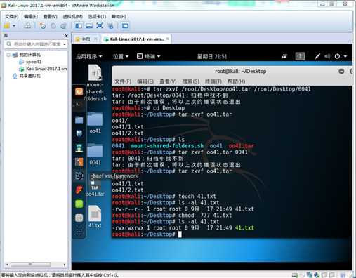This screenshot has height=278, width=356.
Task: Launch the orange browser icon in the dock
Action: pos(79,91)
